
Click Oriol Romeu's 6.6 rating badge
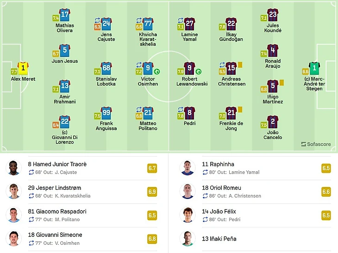click(x=326, y=192)
